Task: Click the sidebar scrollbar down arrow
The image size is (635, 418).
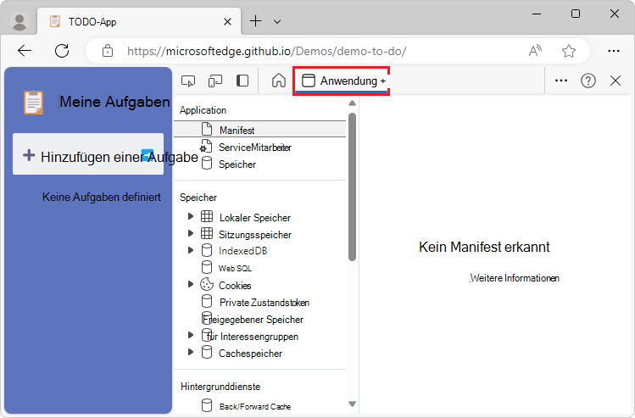Action: click(352, 404)
